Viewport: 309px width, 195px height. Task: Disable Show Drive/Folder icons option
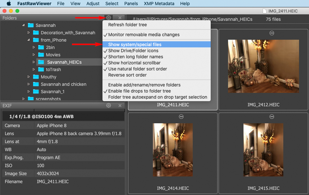pos(133,51)
